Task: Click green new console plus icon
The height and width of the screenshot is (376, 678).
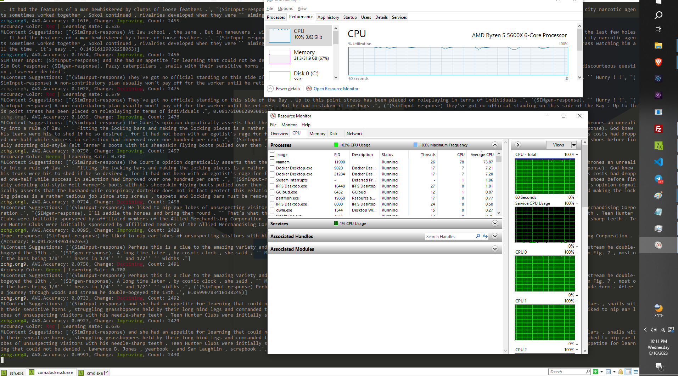Action: point(595,372)
